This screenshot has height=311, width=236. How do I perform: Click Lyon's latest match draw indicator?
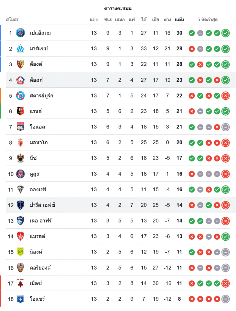[x=226, y=127]
